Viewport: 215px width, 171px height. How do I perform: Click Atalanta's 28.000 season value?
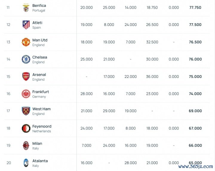coord(130,163)
